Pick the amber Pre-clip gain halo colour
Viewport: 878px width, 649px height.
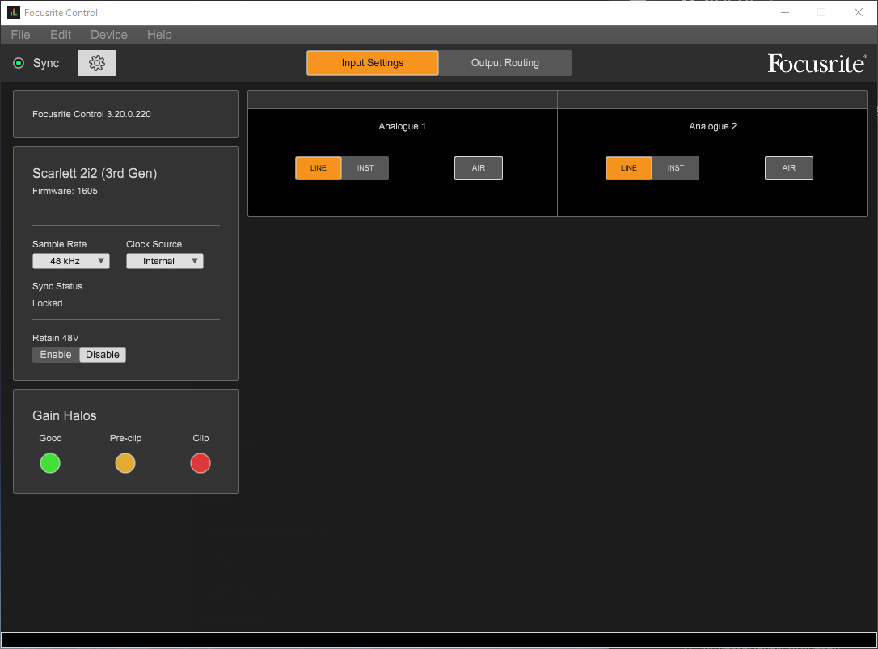coord(125,463)
